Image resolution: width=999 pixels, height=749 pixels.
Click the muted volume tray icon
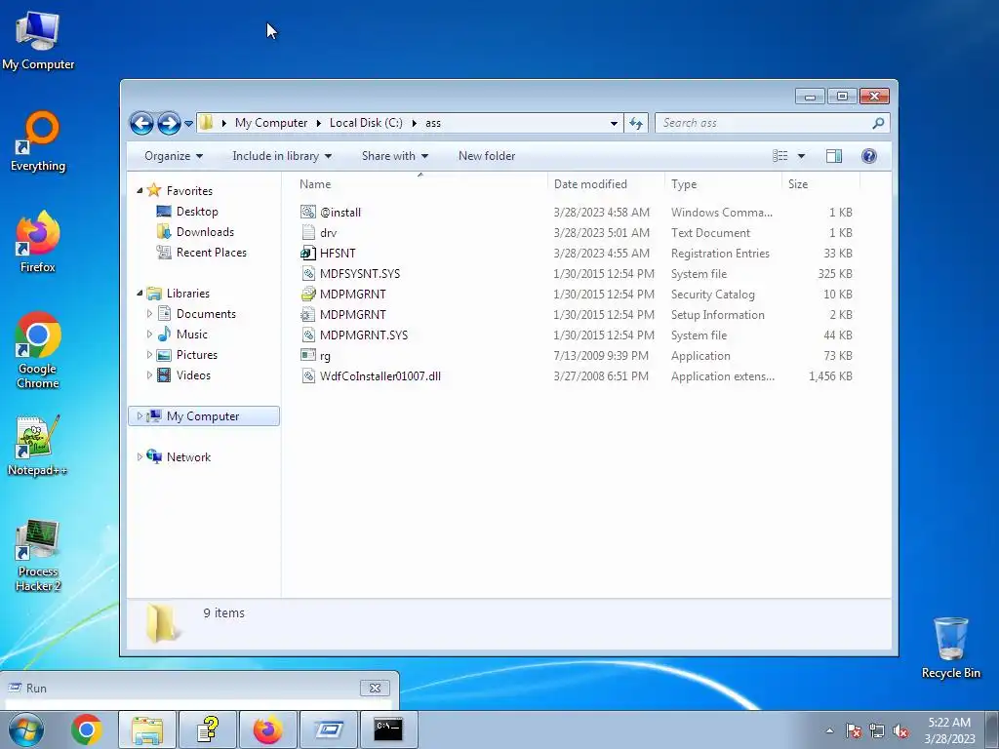tap(900, 730)
